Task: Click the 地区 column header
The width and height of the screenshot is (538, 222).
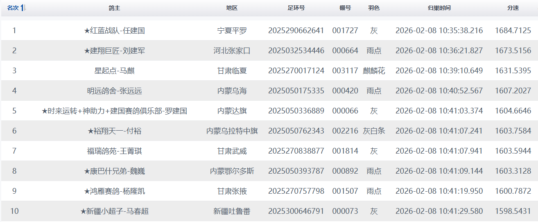Action: 232,8
